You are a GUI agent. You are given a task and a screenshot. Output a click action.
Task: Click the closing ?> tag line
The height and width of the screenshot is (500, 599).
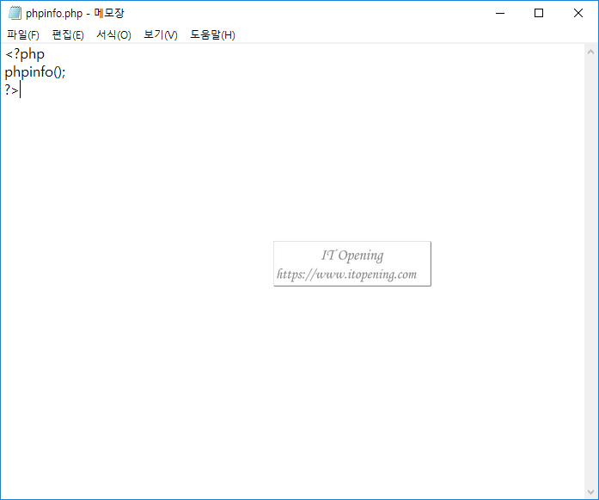tap(12, 90)
